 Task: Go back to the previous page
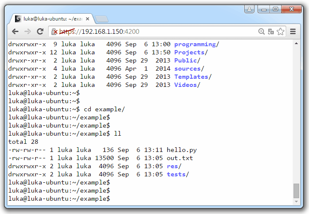15,31
